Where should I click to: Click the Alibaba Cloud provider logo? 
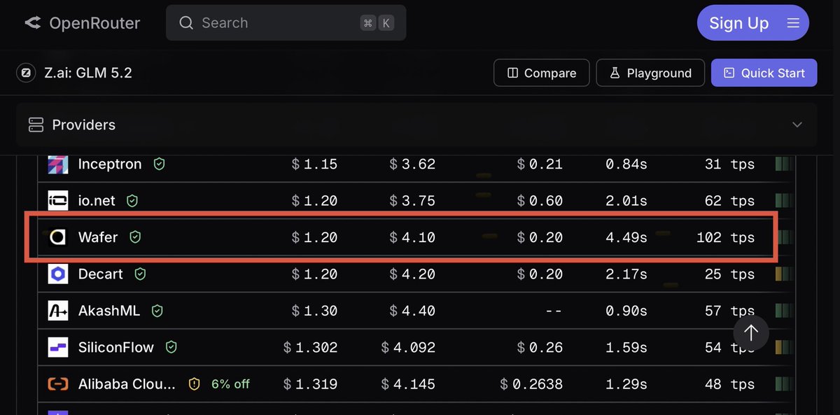click(58, 384)
